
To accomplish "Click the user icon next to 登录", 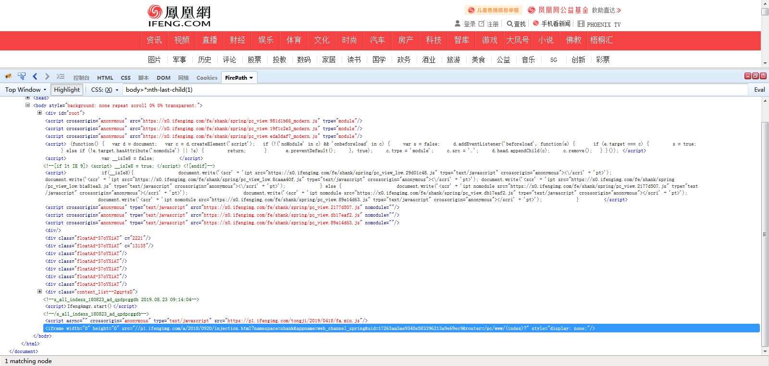I will tap(458, 24).
